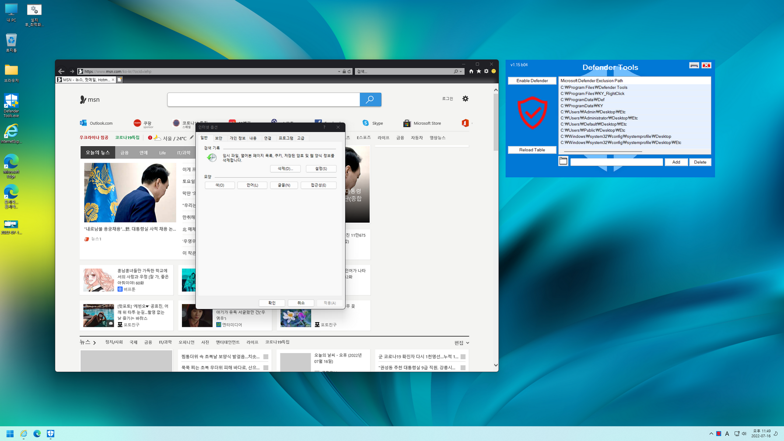Expand the 편집 dropdown in news section
Viewport: 784px width, 441px height.
(462, 343)
